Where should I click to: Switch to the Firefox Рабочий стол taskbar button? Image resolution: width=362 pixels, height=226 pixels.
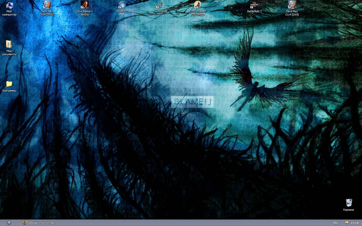[x=39, y=223]
